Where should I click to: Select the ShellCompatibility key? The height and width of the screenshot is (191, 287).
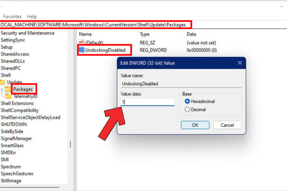(x=20, y=110)
